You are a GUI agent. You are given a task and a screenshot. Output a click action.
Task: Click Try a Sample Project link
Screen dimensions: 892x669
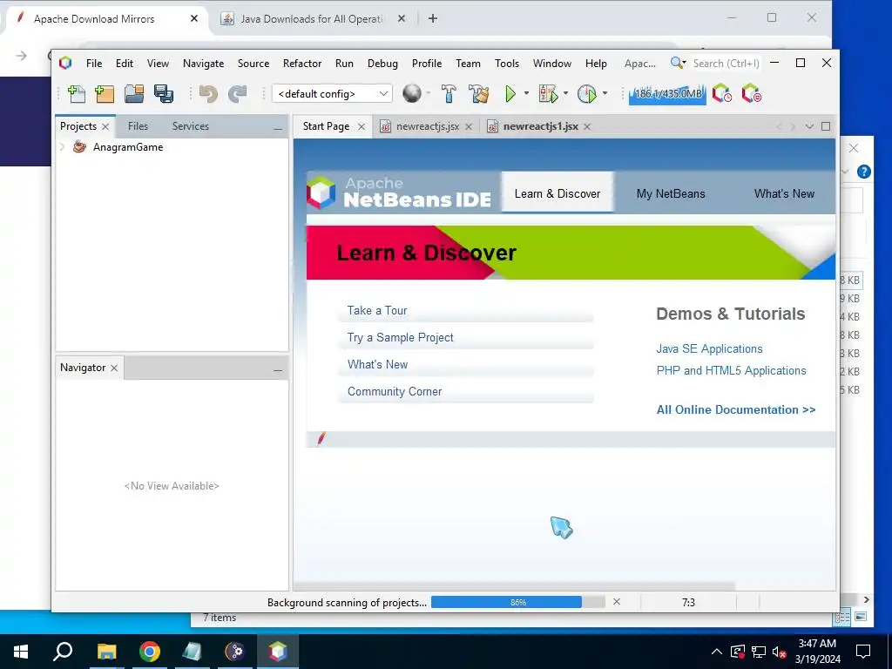click(x=401, y=337)
